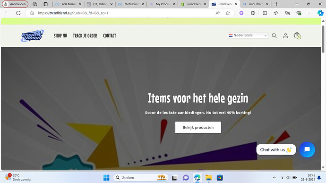Screen dimensions: 326x183
Task: Toggle split screen icon
Action: pos(265,13)
